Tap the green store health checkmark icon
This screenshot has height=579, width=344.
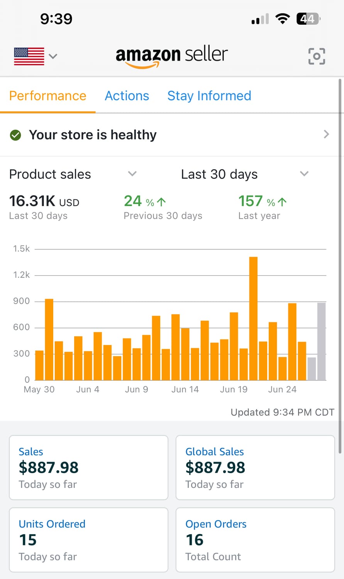click(15, 135)
